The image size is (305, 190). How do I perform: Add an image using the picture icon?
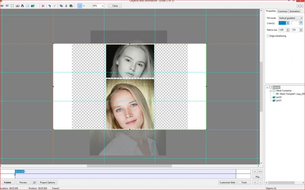[33, 6]
